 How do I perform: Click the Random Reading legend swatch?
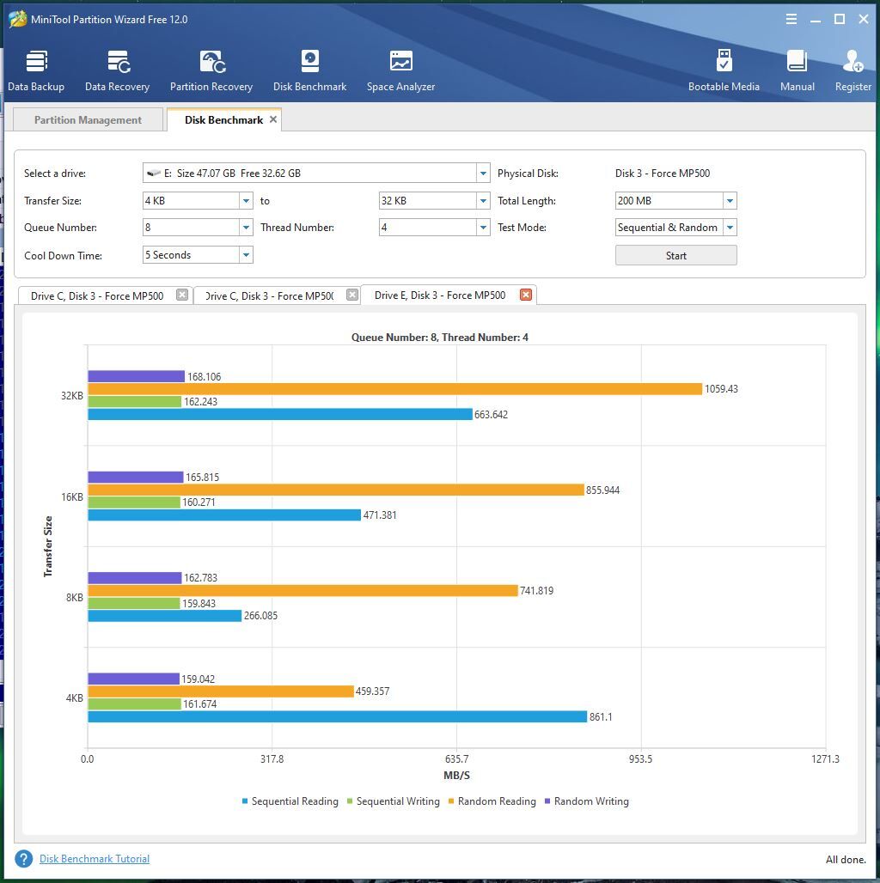click(x=451, y=801)
